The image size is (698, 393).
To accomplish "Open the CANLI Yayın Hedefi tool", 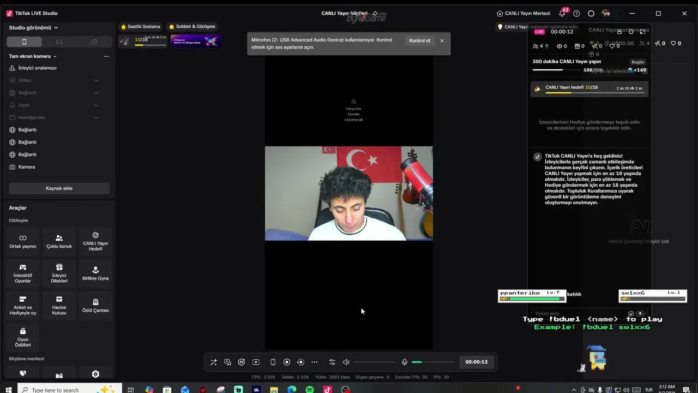I will 95,242.
